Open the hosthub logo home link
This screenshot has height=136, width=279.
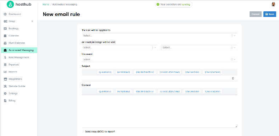19,5
